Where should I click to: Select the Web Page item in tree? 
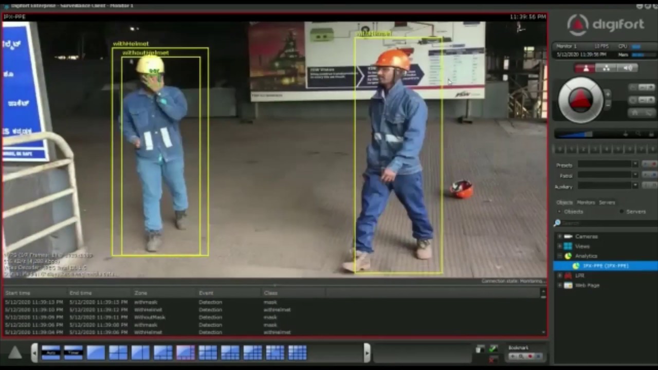point(587,285)
